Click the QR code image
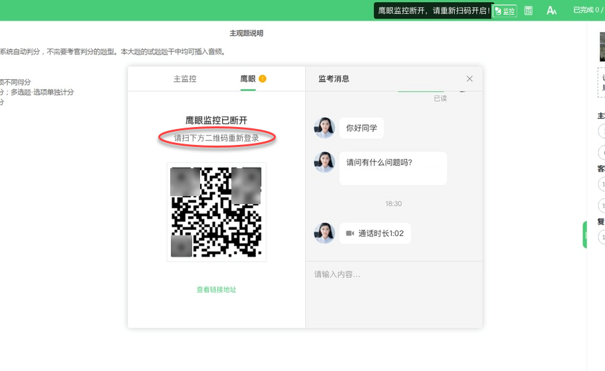Image resolution: width=605 pixels, height=371 pixels. [x=216, y=212]
